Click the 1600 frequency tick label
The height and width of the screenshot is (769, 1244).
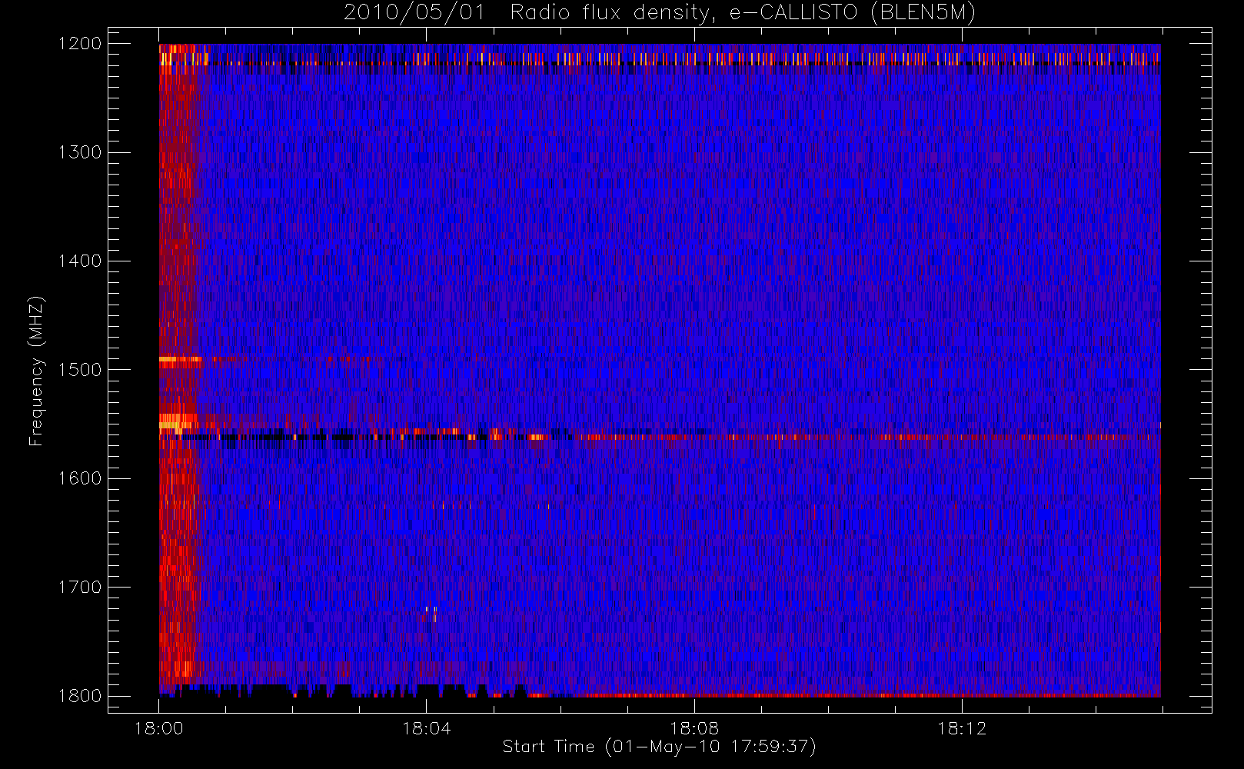click(x=80, y=478)
